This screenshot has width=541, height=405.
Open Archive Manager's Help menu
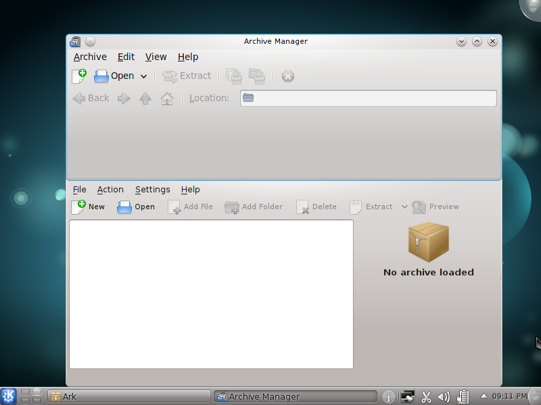(x=188, y=57)
